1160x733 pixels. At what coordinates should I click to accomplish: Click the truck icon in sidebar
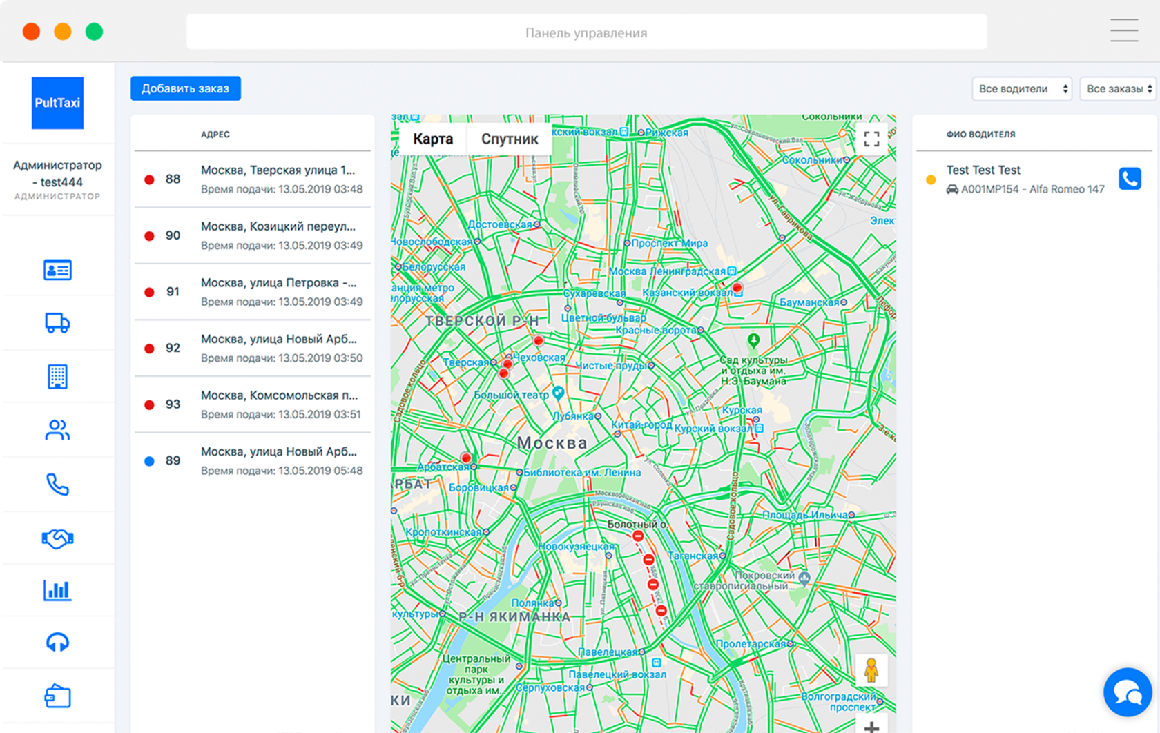57,323
